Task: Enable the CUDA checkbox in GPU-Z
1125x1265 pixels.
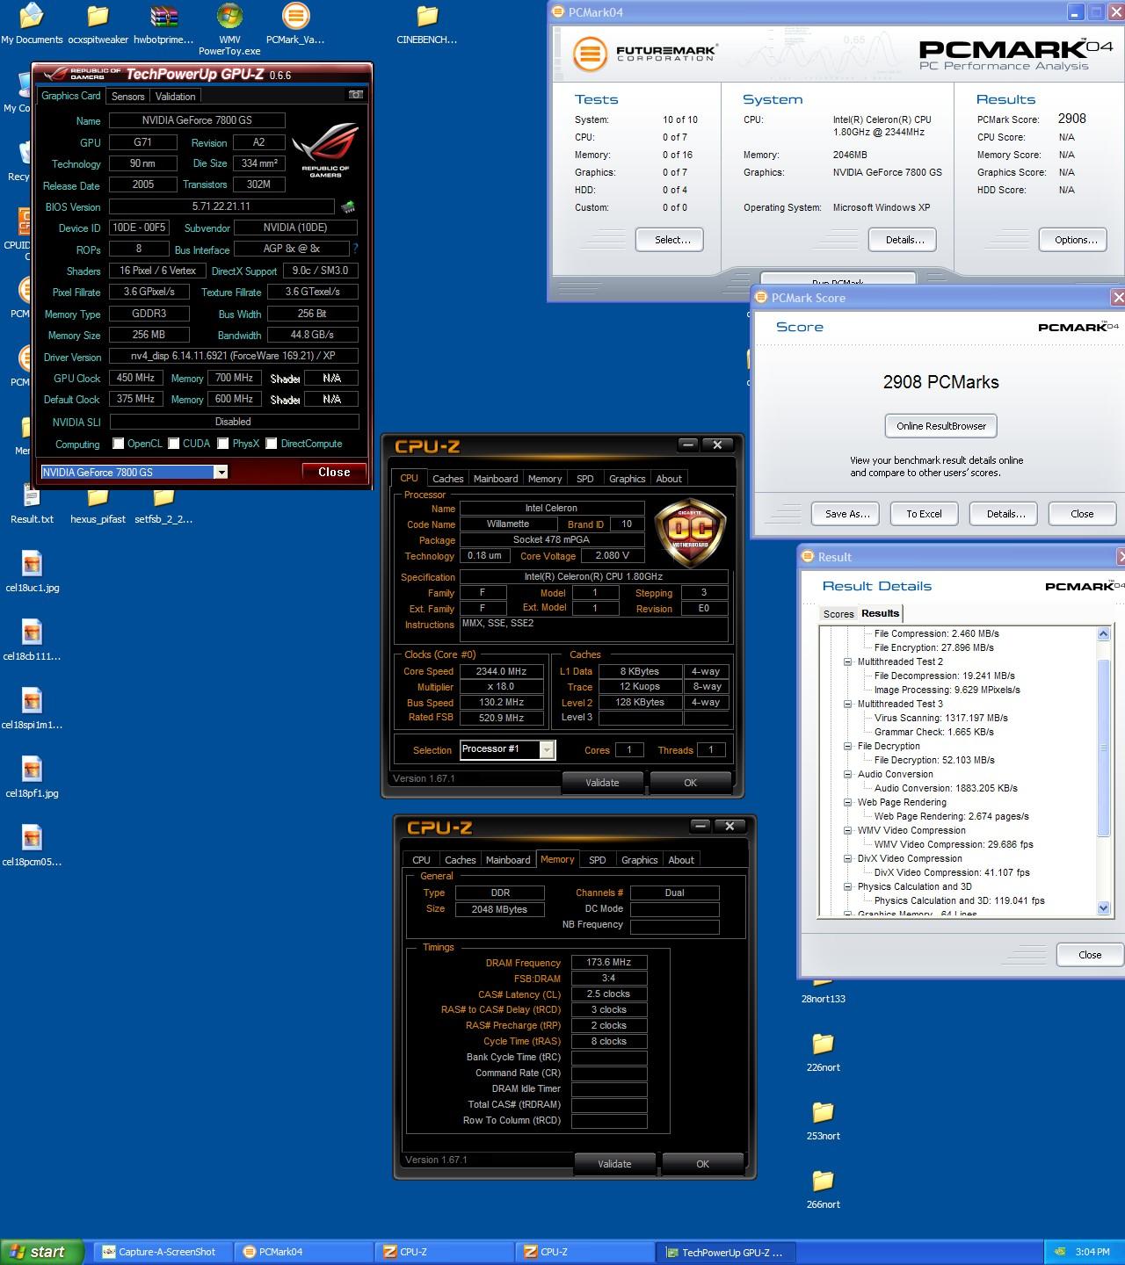Action: (174, 444)
